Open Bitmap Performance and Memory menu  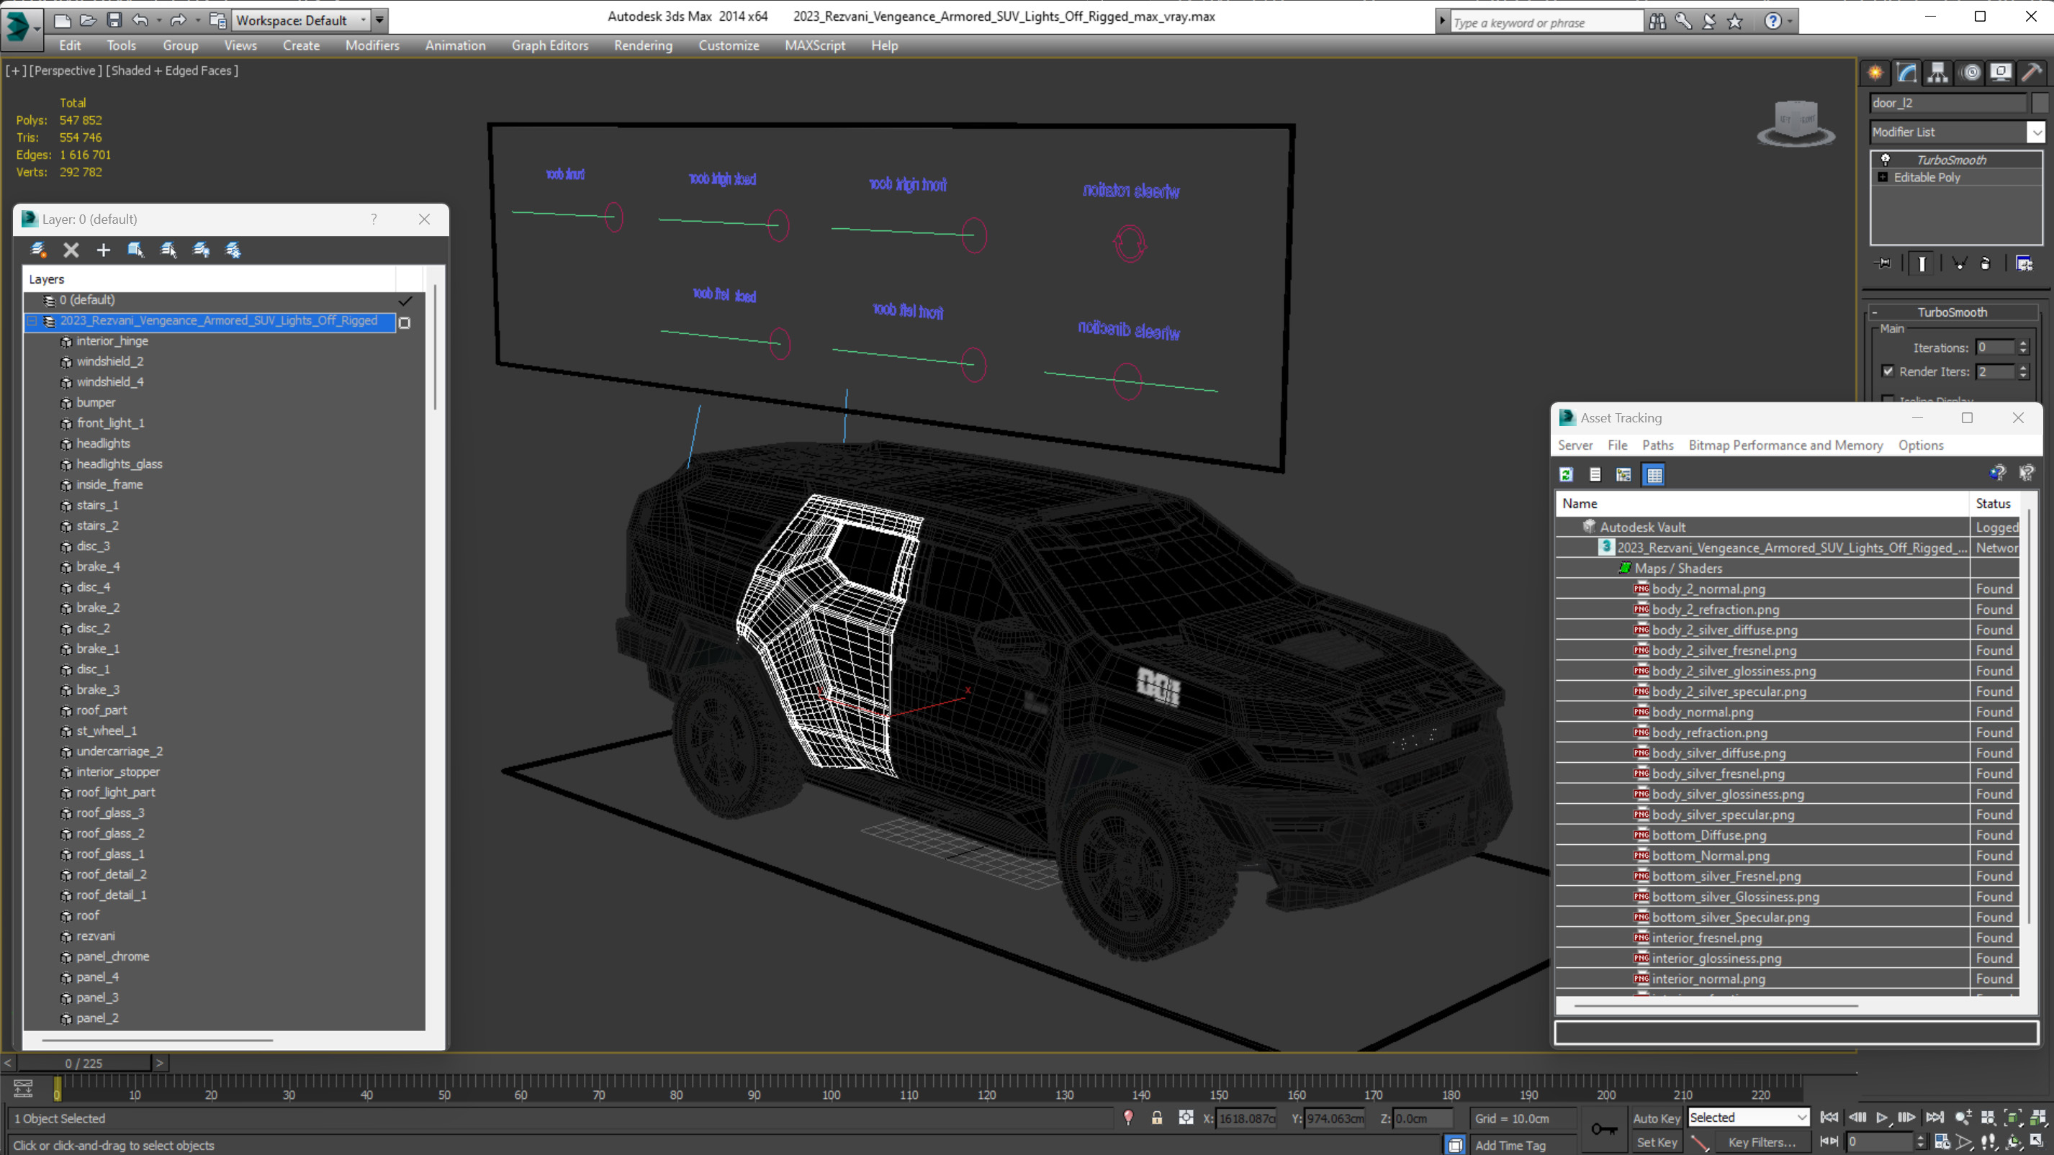pos(1785,445)
